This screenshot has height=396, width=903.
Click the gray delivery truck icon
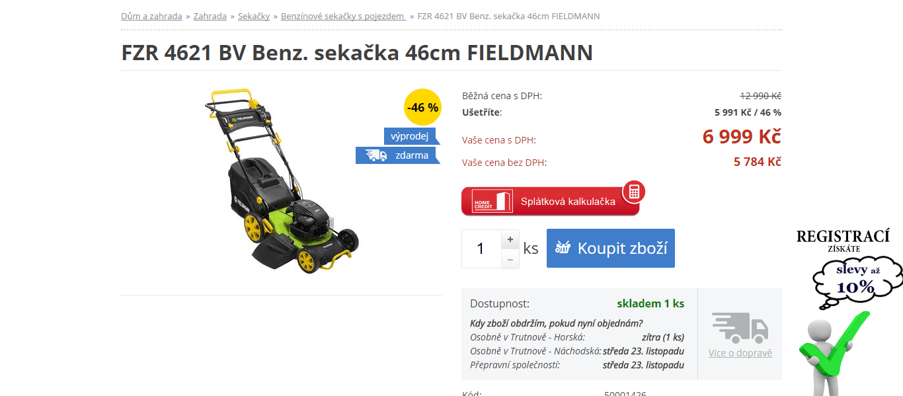point(740,328)
